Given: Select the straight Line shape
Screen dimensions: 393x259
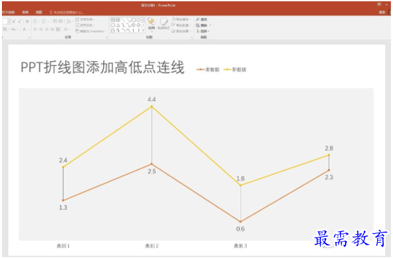Looking at the screenshot, I should [x=123, y=19].
